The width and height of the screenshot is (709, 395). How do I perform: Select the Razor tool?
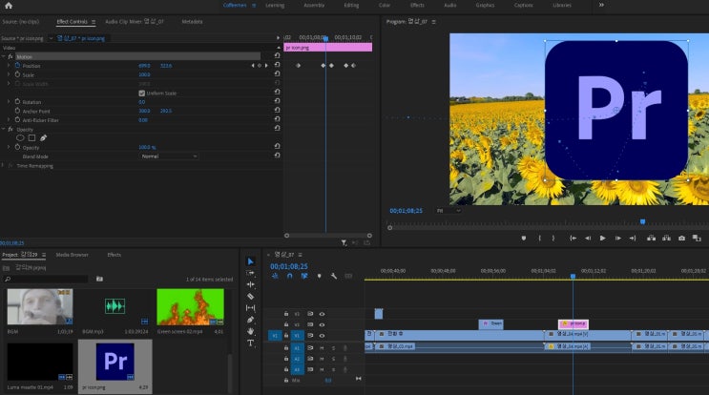(x=251, y=296)
